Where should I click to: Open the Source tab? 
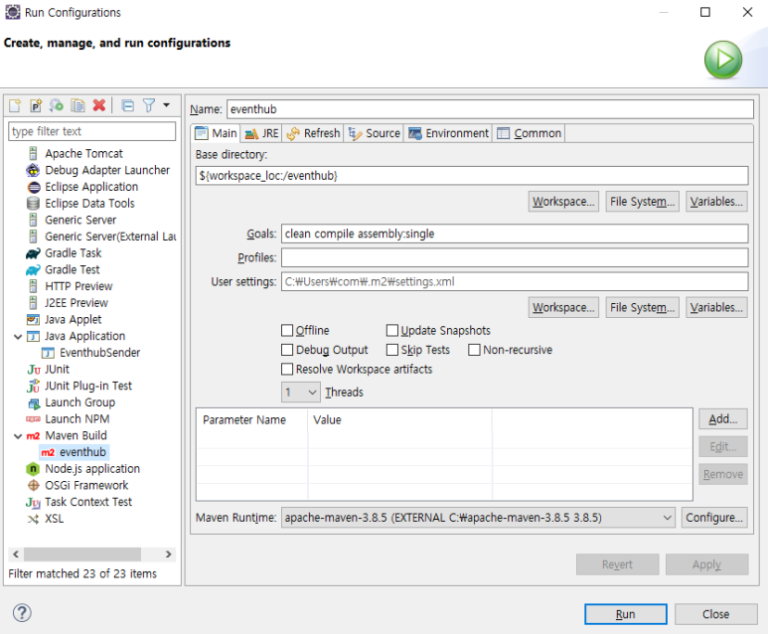point(375,133)
